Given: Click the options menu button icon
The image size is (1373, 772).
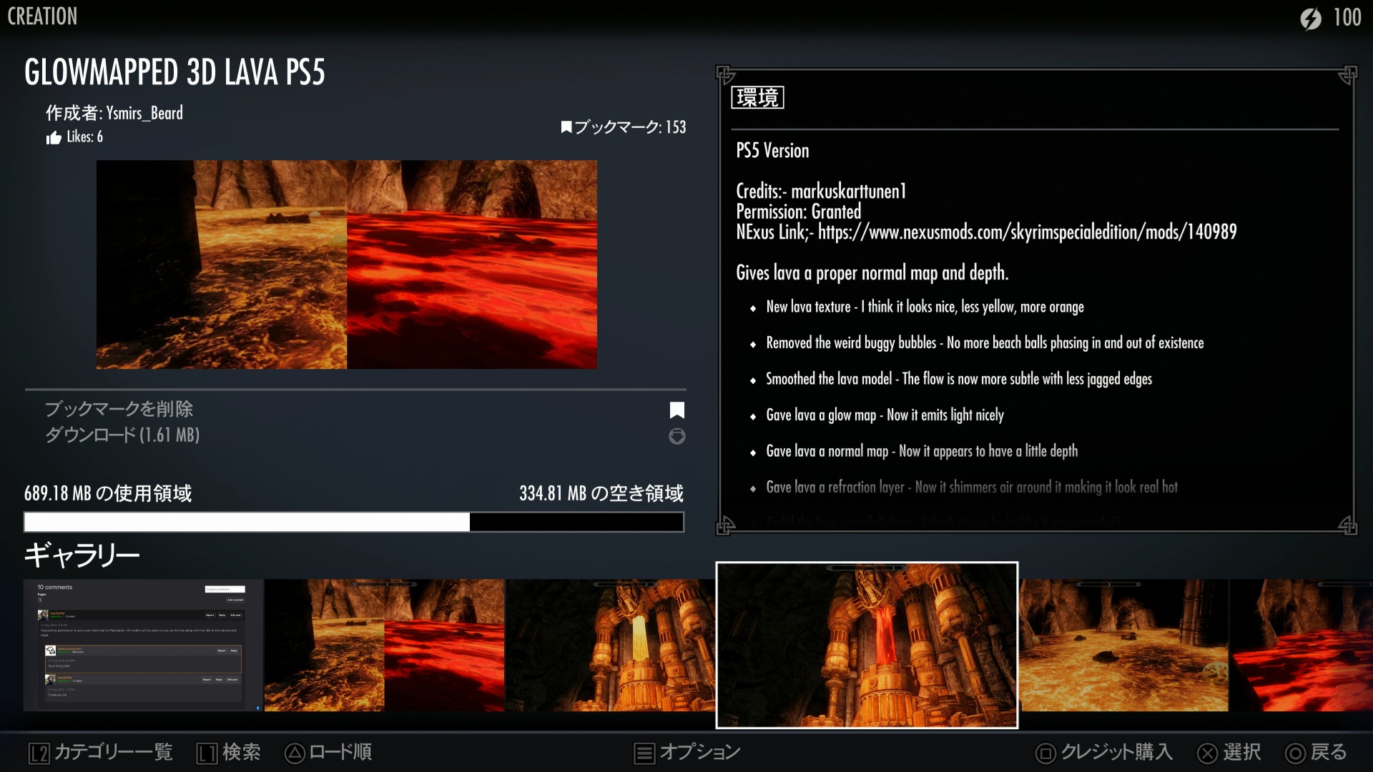Looking at the screenshot, I should click(644, 753).
